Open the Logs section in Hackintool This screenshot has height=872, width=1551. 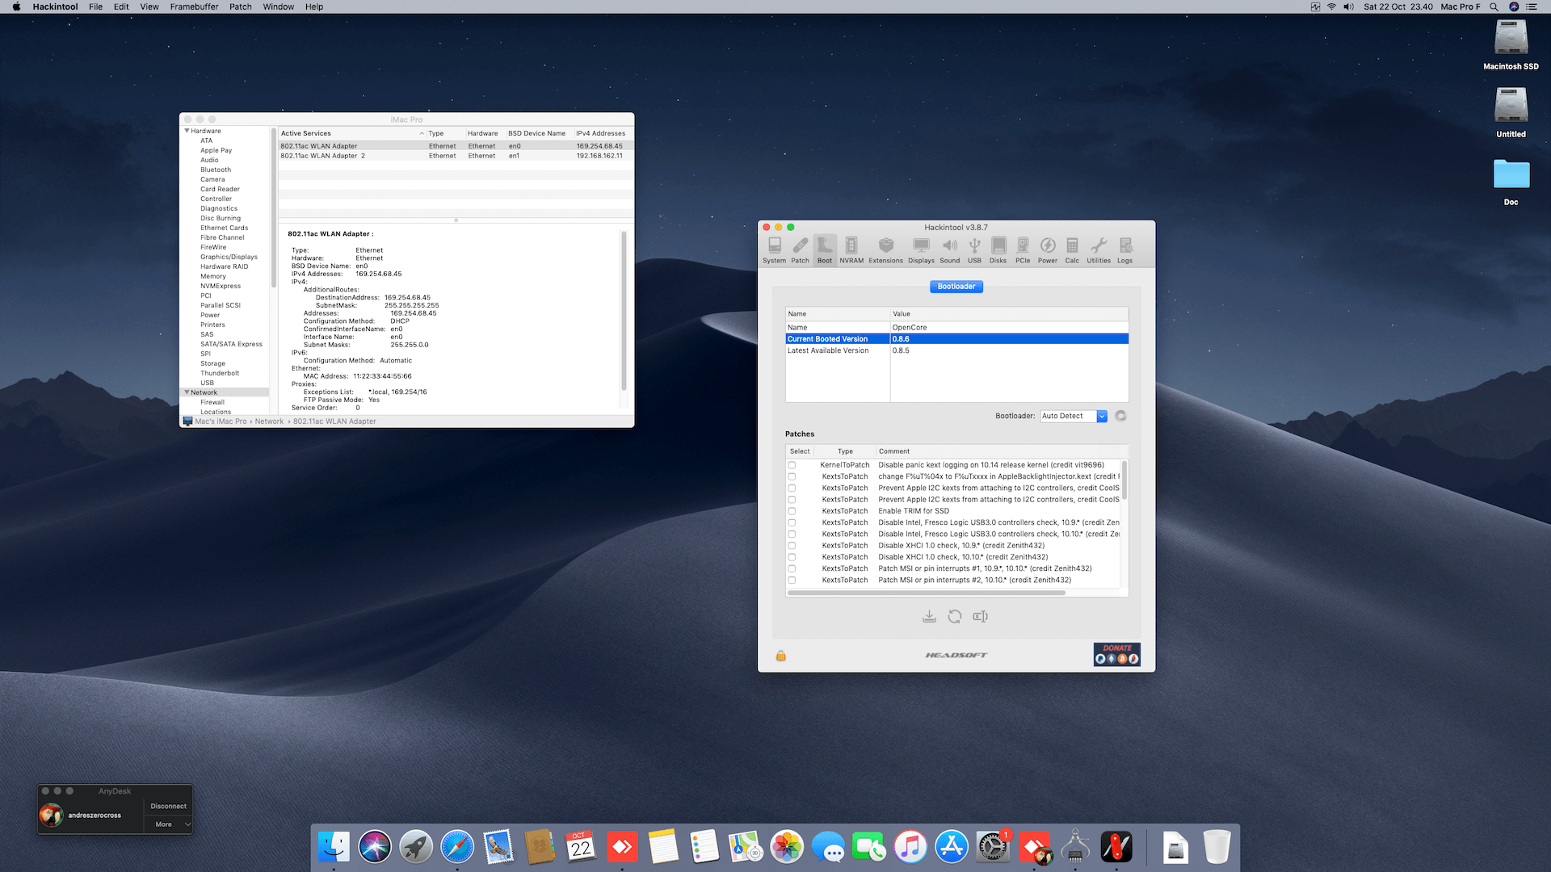pyautogui.click(x=1125, y=249)
